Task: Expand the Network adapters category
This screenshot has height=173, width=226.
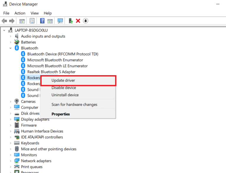Action: (x=11, y=161)
